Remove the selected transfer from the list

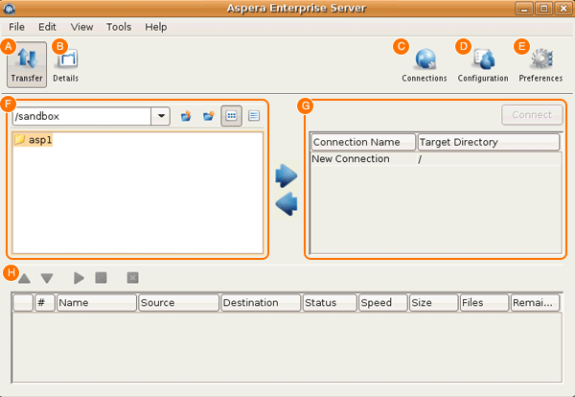(x=133, y=278)
